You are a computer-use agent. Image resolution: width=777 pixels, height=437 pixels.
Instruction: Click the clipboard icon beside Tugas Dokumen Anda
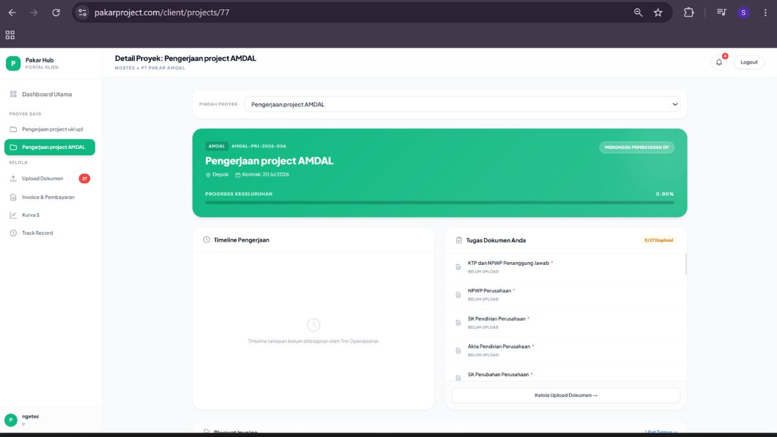click(458, 240)
